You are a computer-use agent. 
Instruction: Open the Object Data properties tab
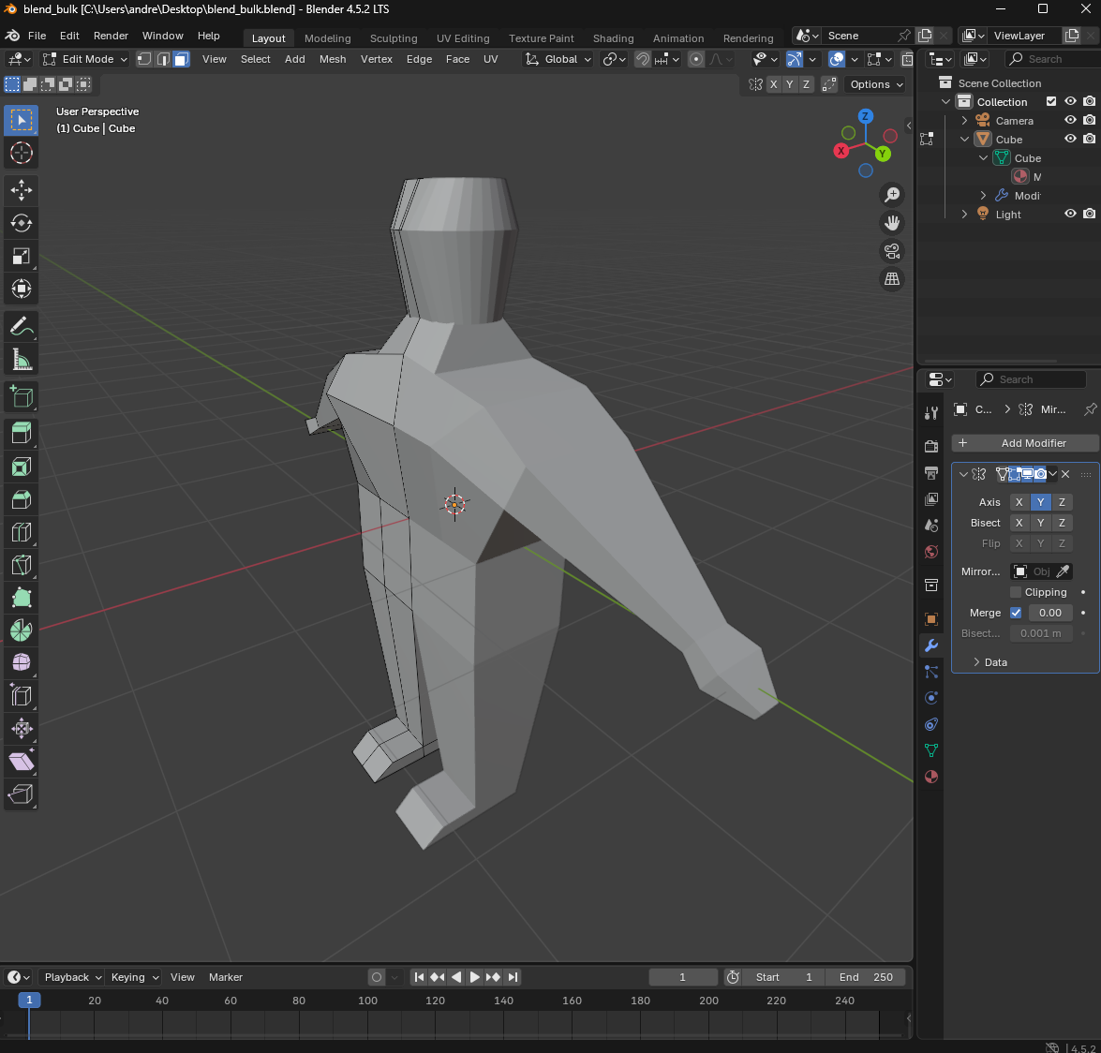coord(931,750)
